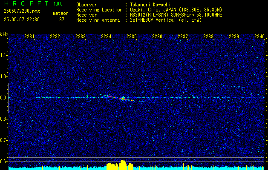Image resolution: width=268 pixels, height=170 pixels.
Task: Click the R820T2(RTL-SDR) SDR-Sharp receiver text
Action: (x=176, y=15)
